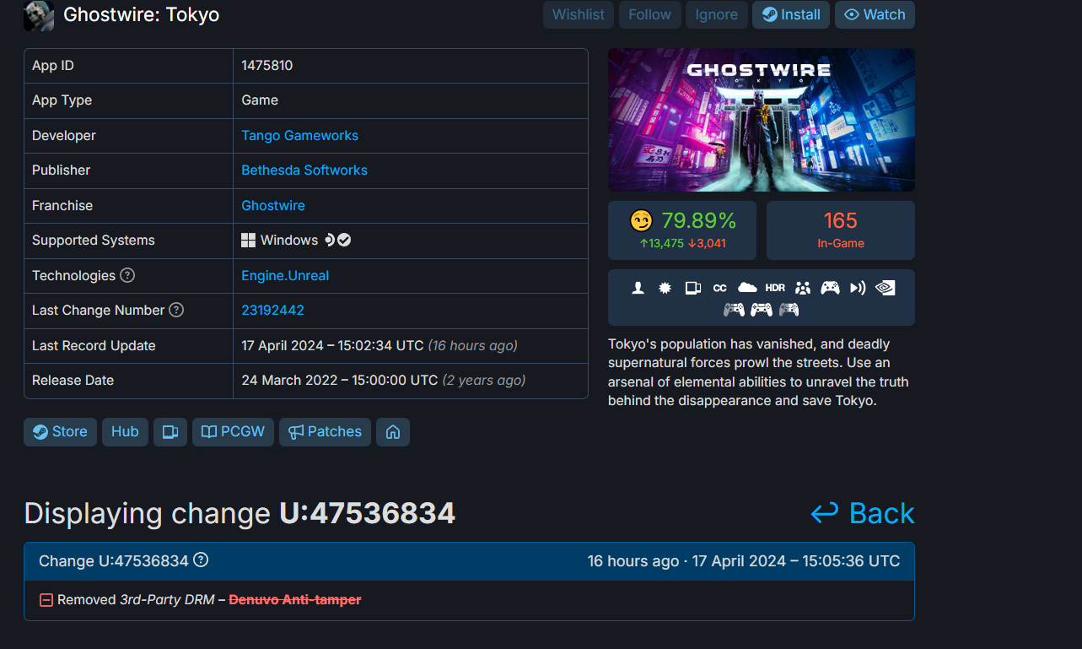1082x649 pixels.
Task: Click the Ignore button
Action: click(x=717, y=14)
